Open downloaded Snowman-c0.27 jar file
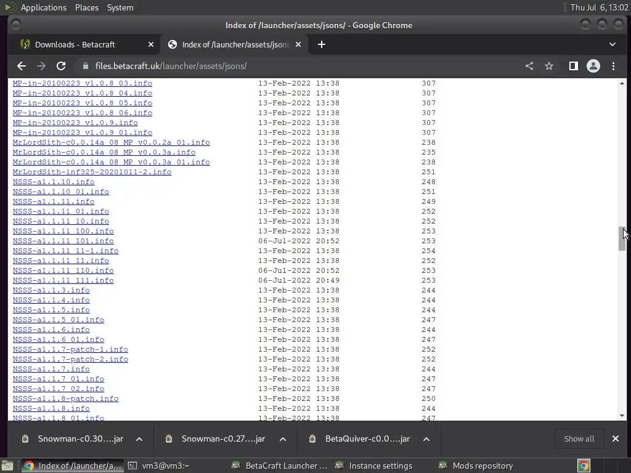631x473 pixels. tap(223, 439)
